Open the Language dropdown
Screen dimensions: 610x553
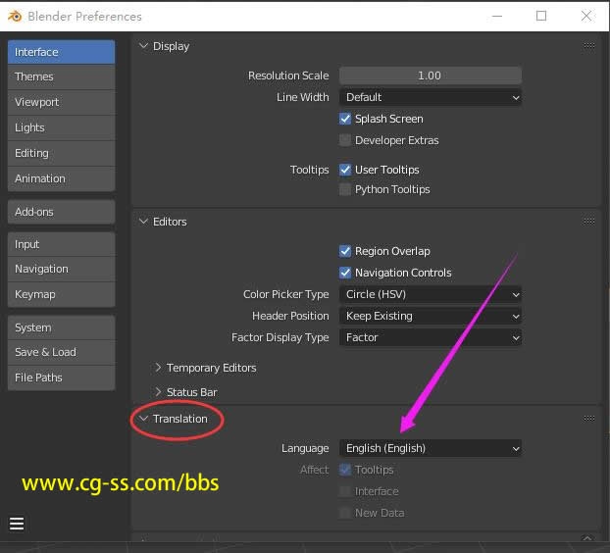tap(430, 448)
